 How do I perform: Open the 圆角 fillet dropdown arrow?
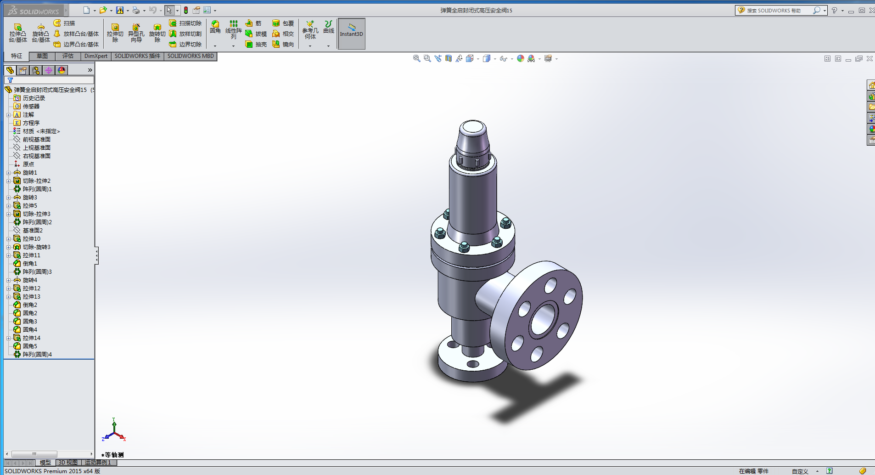[x=215, y=46]
